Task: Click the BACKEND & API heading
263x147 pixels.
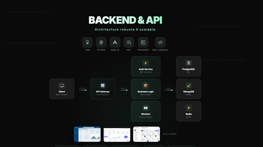Action: pos(125,20)
